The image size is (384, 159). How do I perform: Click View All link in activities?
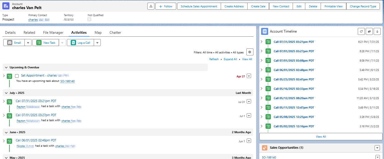247,59
